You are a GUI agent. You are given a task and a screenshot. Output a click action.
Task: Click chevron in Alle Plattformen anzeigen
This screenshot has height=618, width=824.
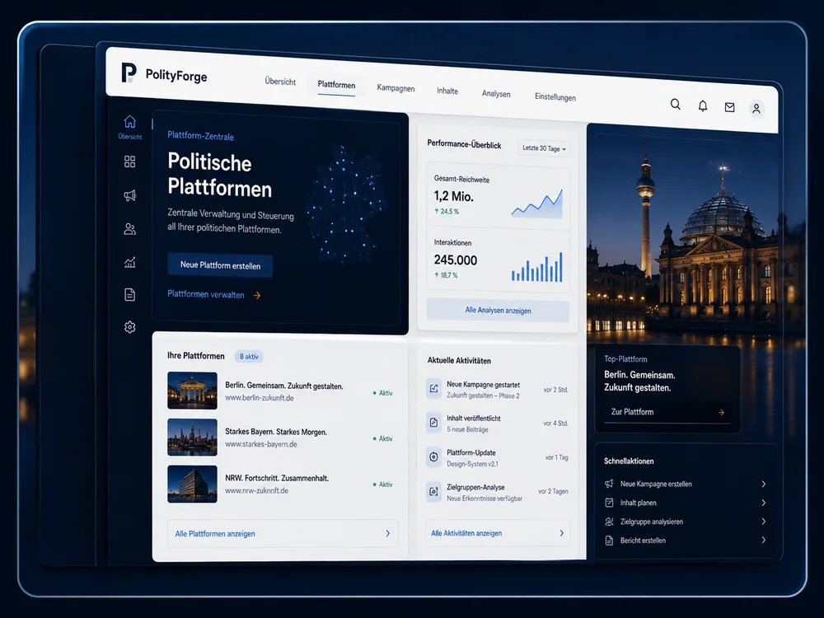(388, 533)
